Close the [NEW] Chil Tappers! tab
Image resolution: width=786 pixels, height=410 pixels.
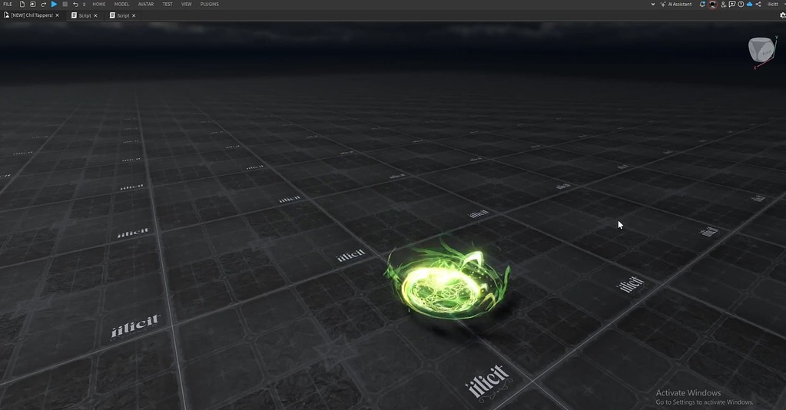57,15
